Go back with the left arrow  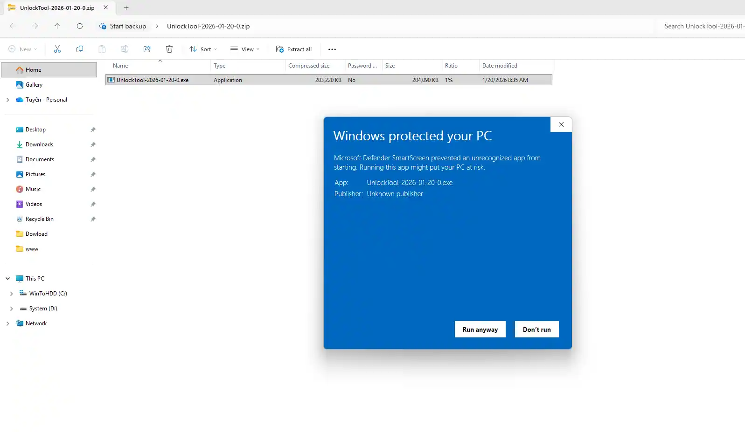[13, 26]
